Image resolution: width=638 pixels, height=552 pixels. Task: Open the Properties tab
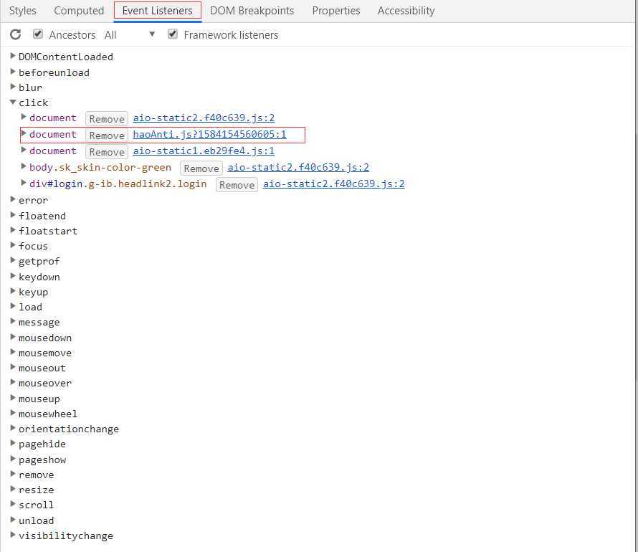tap(336, 11)
